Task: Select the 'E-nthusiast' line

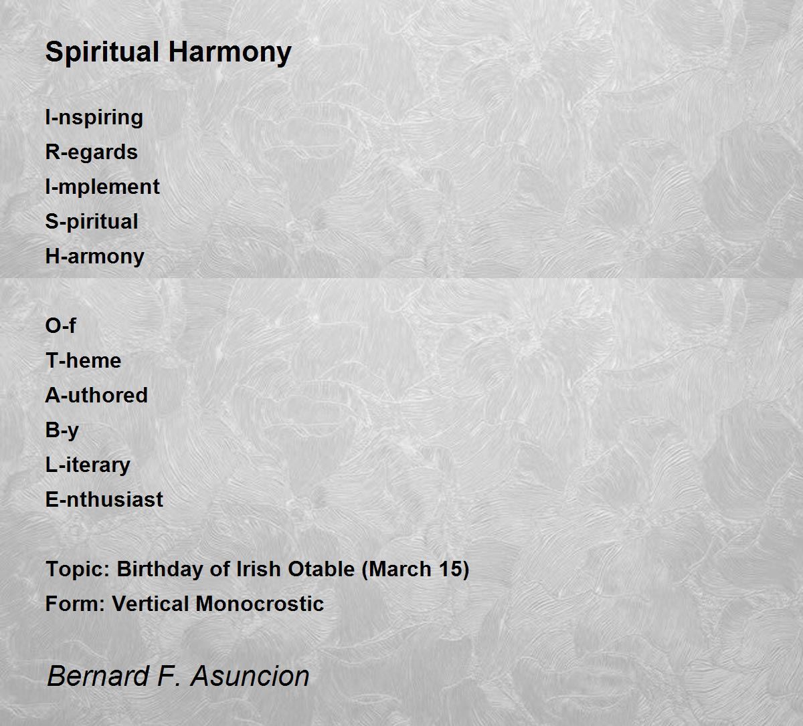Action: pyautogui.click(x=104, y=500)
